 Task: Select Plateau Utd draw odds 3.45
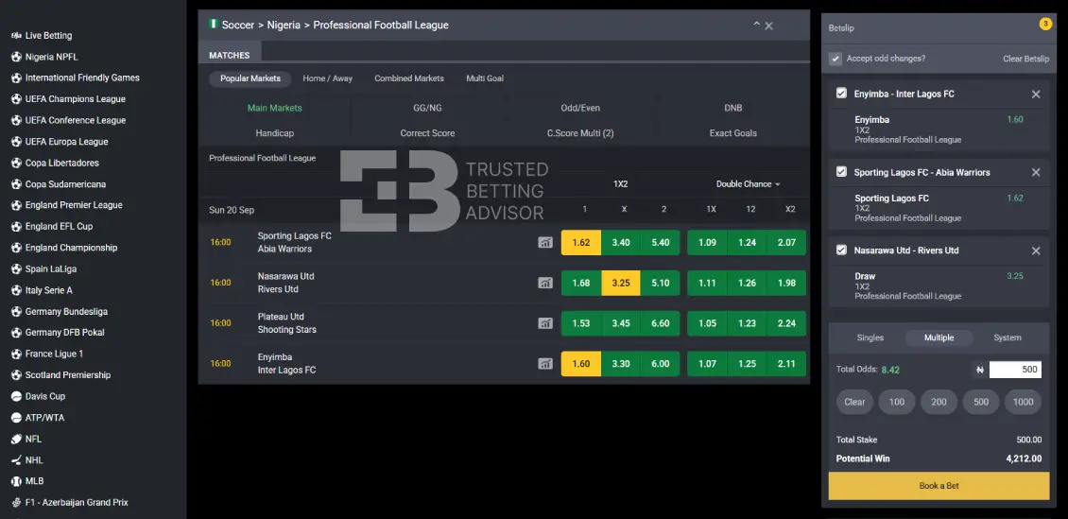click(x=621, y=323)
